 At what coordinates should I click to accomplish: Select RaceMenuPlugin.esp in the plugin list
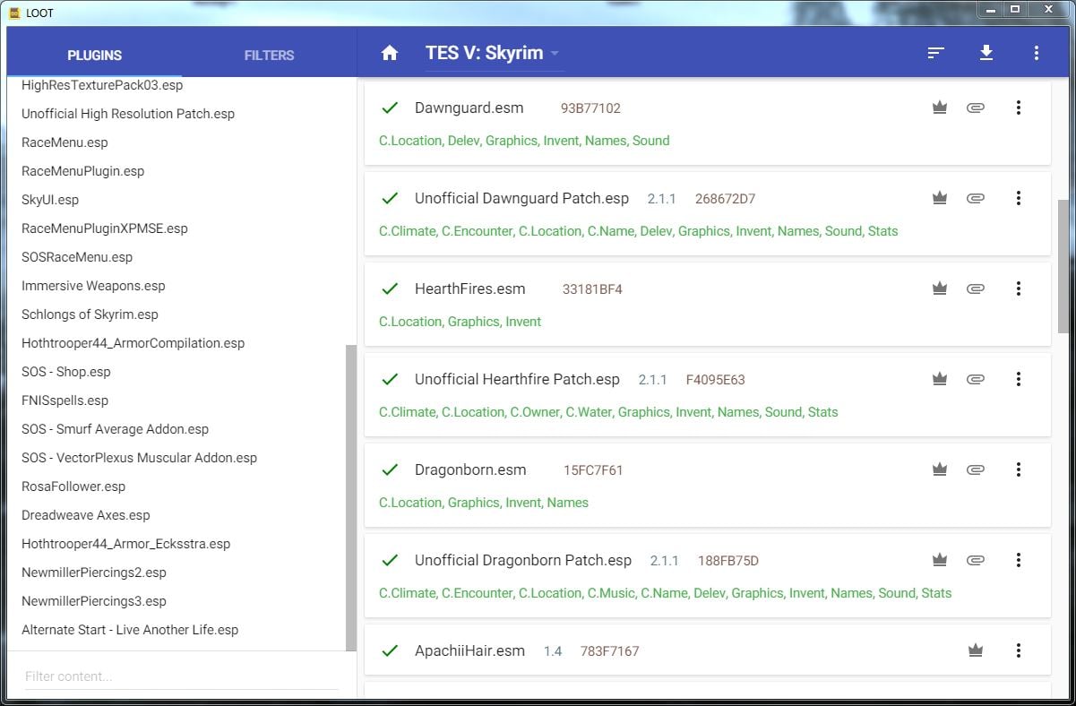click(x=82, y=171)
